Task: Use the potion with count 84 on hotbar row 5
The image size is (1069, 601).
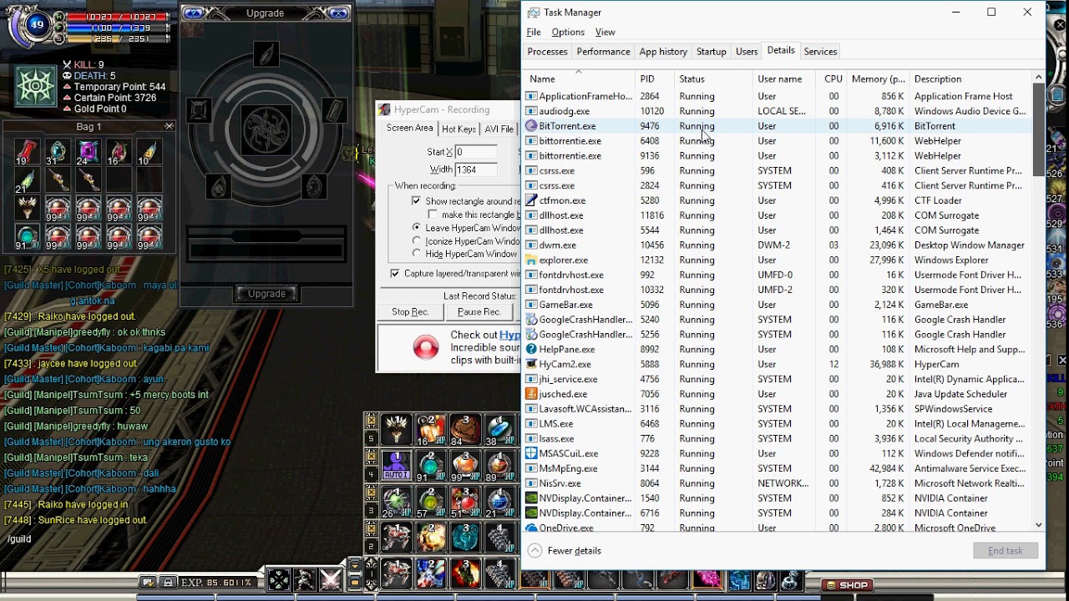Action: pyautogui.click(x=465, y=429)
